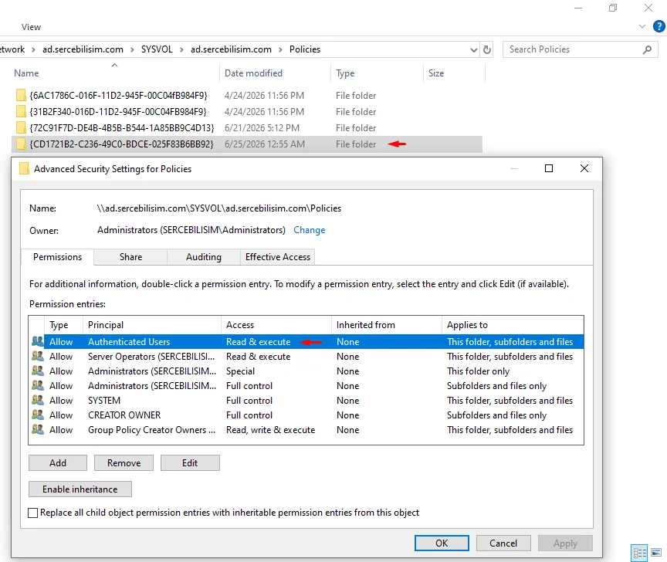
Task: Click the search magnifier icon in Search Policies
Action: pos(647,49)
